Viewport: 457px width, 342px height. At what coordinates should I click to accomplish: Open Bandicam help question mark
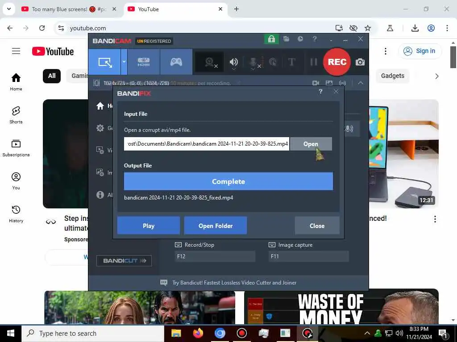315,39
